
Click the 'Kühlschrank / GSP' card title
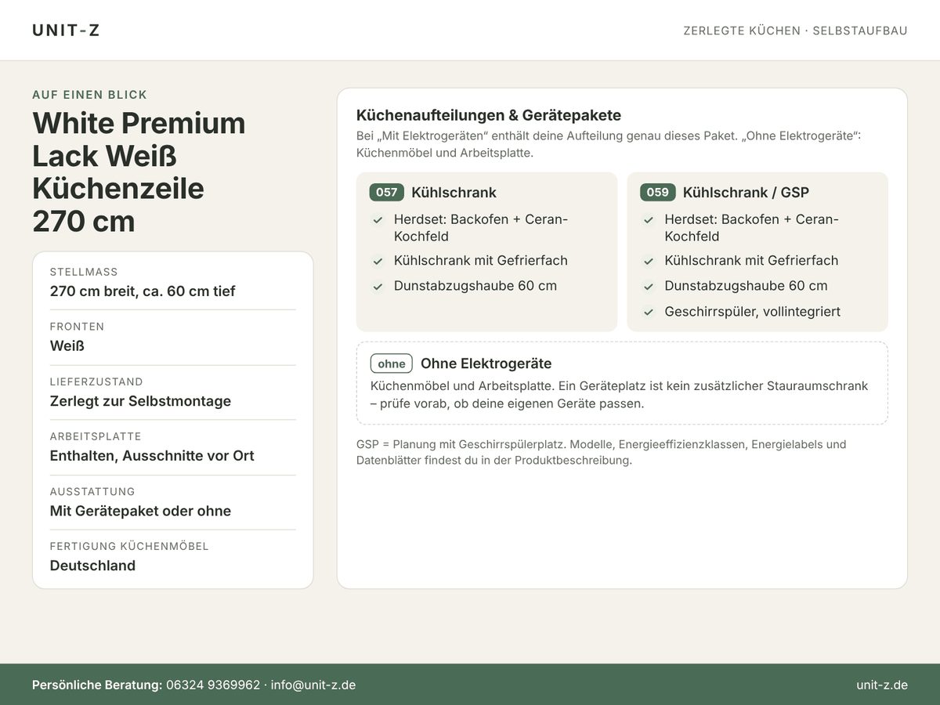pos(746,192)
